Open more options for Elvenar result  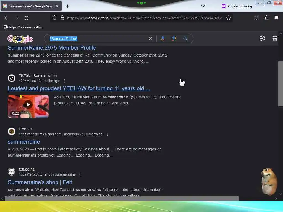[x=107, y=134]
